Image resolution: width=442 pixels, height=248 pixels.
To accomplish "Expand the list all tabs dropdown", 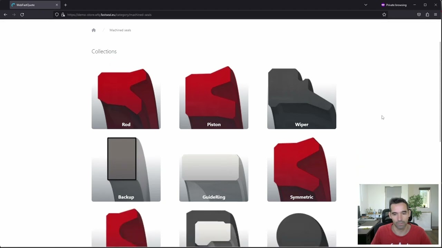I will (x=366, y=5).
